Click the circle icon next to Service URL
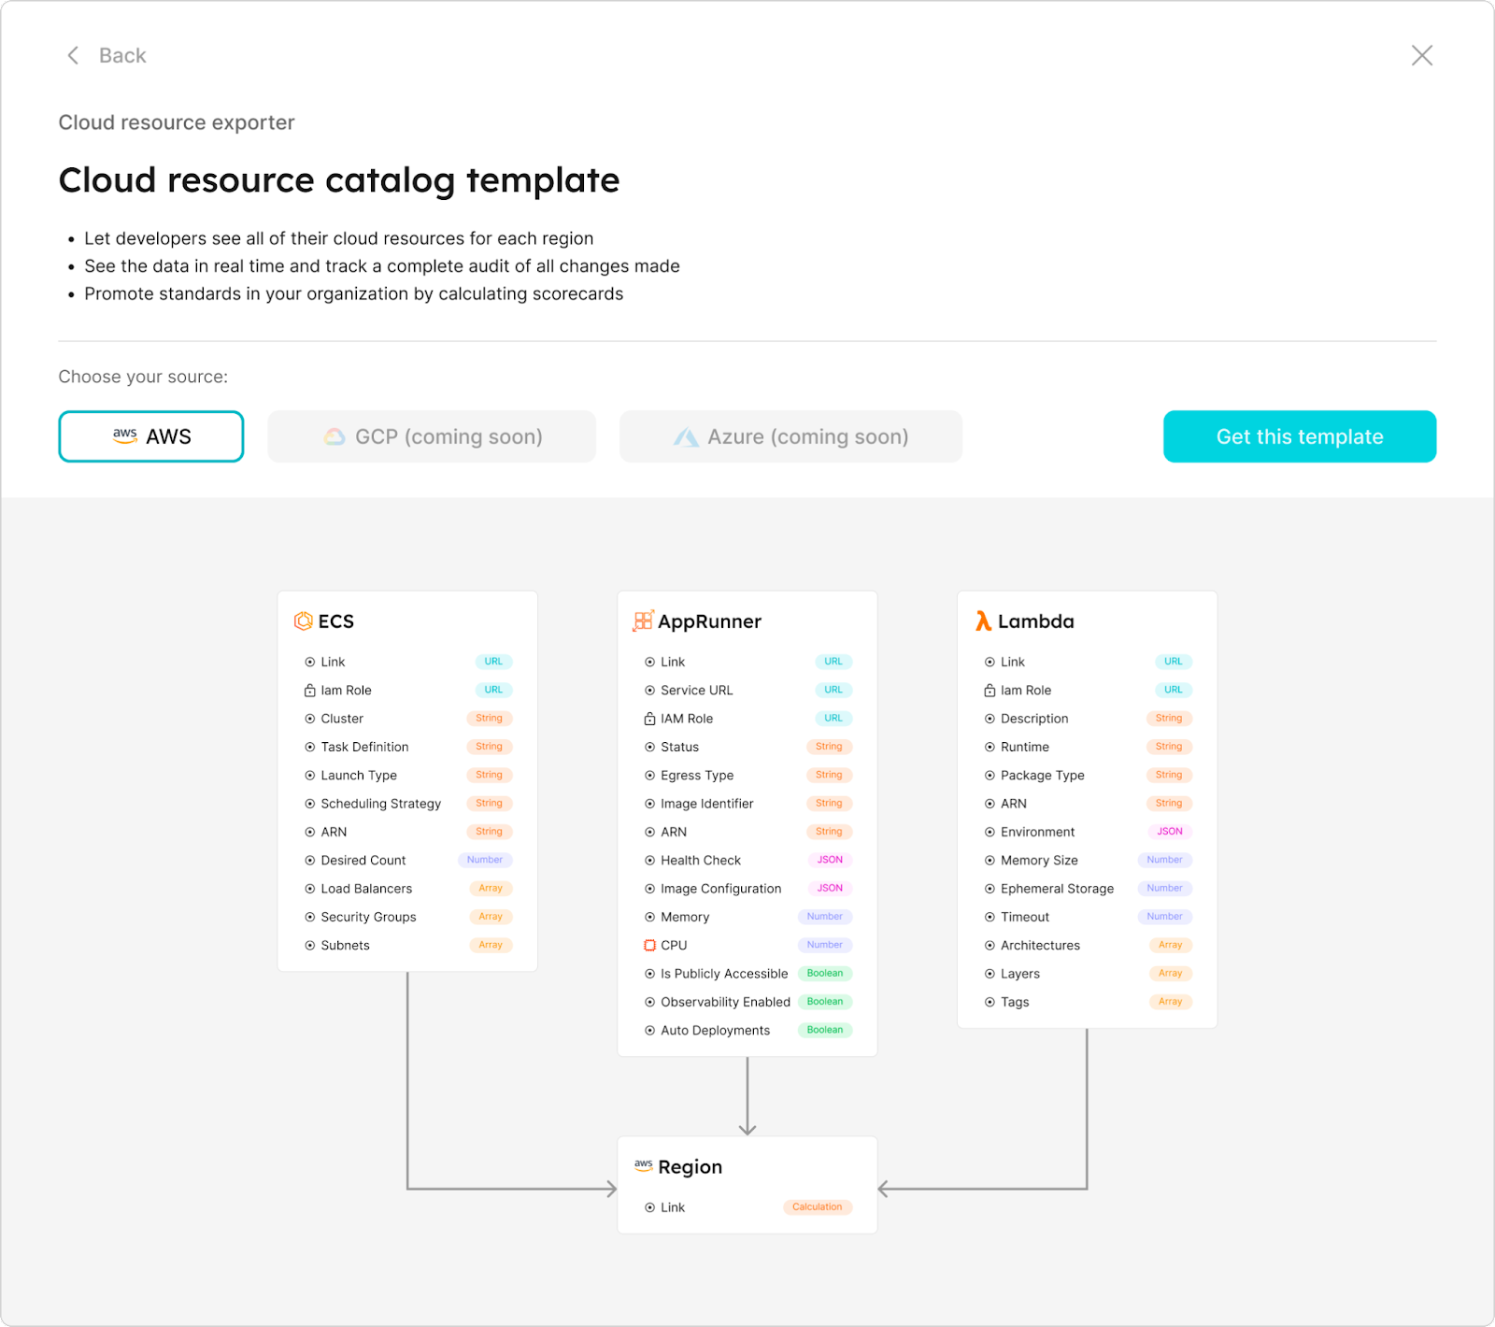 click(x=649, y=691)
